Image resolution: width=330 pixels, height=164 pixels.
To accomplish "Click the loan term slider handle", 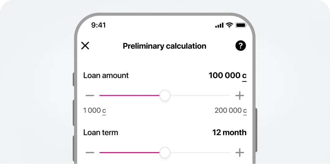I will [x=165, y=152].
